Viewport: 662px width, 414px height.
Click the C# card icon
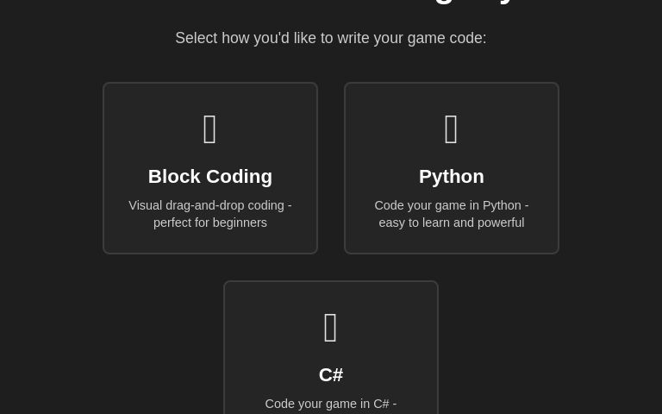pos(330,328)
